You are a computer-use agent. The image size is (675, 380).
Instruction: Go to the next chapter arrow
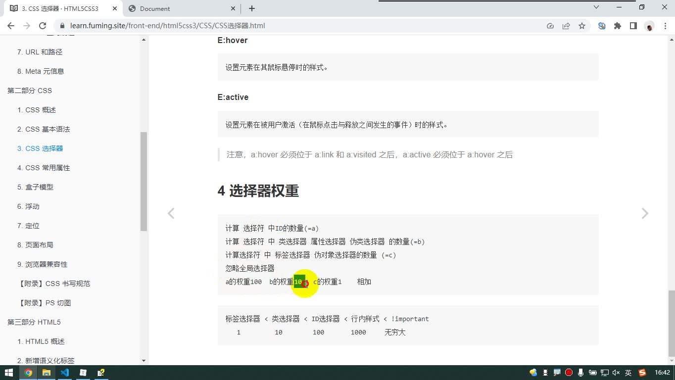[645, 213]
